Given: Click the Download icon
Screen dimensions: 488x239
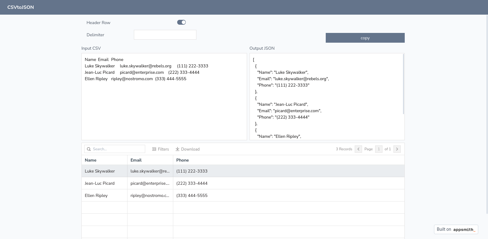Looking at the screenshot, I should [x=178, y=149].
